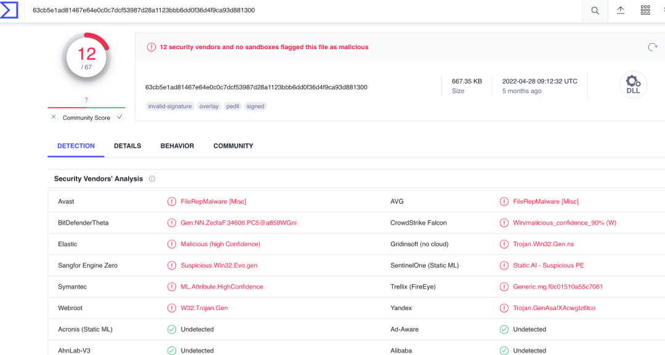Vote harmless with the checkmark icon
The image size is (665, 355).
(x=119, y=117)
